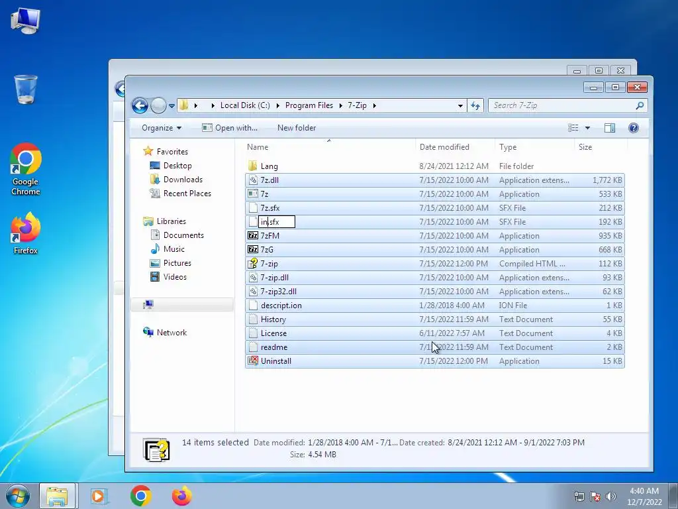Image resolution: width=678 pixels, height=509 pixels.
Task: Sort by the Type column
Action: point(508,147)
